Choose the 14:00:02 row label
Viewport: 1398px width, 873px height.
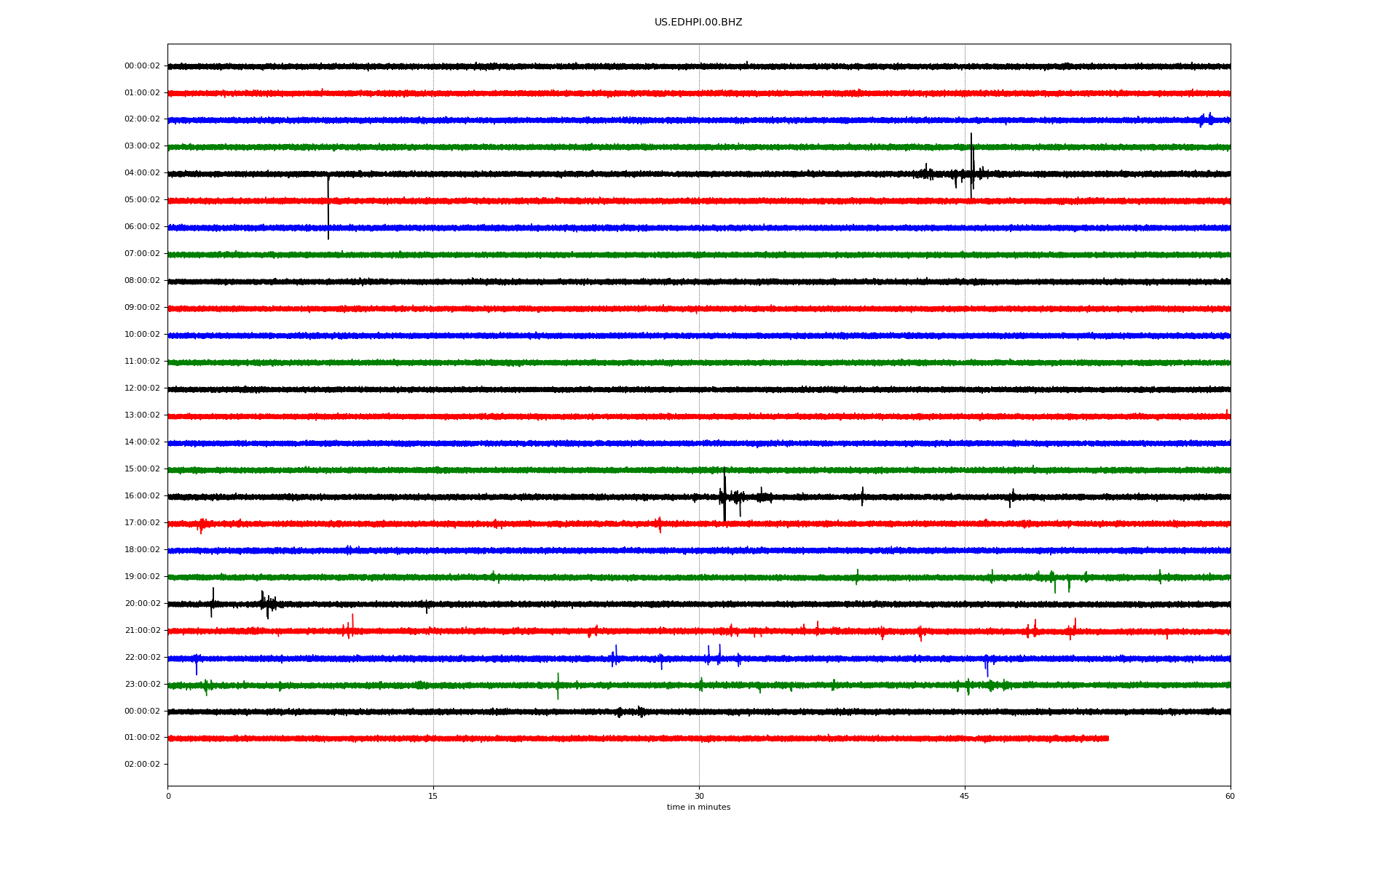click(x=142, y=442)
